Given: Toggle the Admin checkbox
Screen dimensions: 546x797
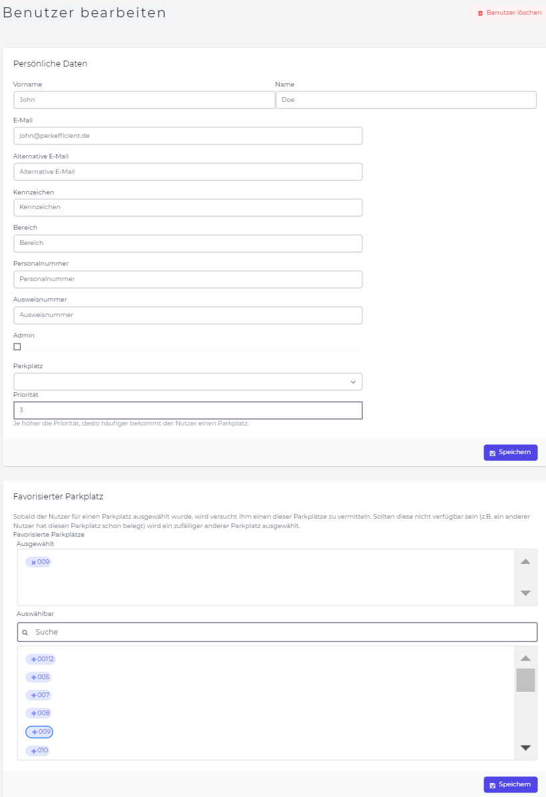Looking at the screenshot, I should coord(17,347).
